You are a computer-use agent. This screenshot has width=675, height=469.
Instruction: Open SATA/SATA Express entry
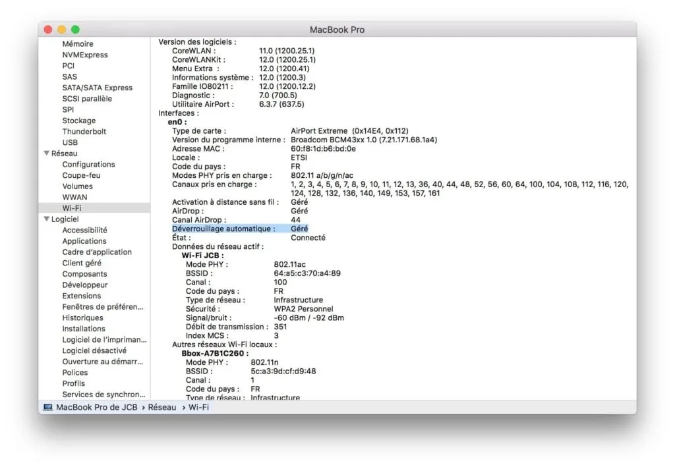pyautogui.click(x=98, y=88)
